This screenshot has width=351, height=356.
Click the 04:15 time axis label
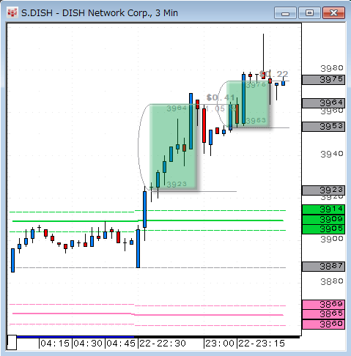(55, 344)
